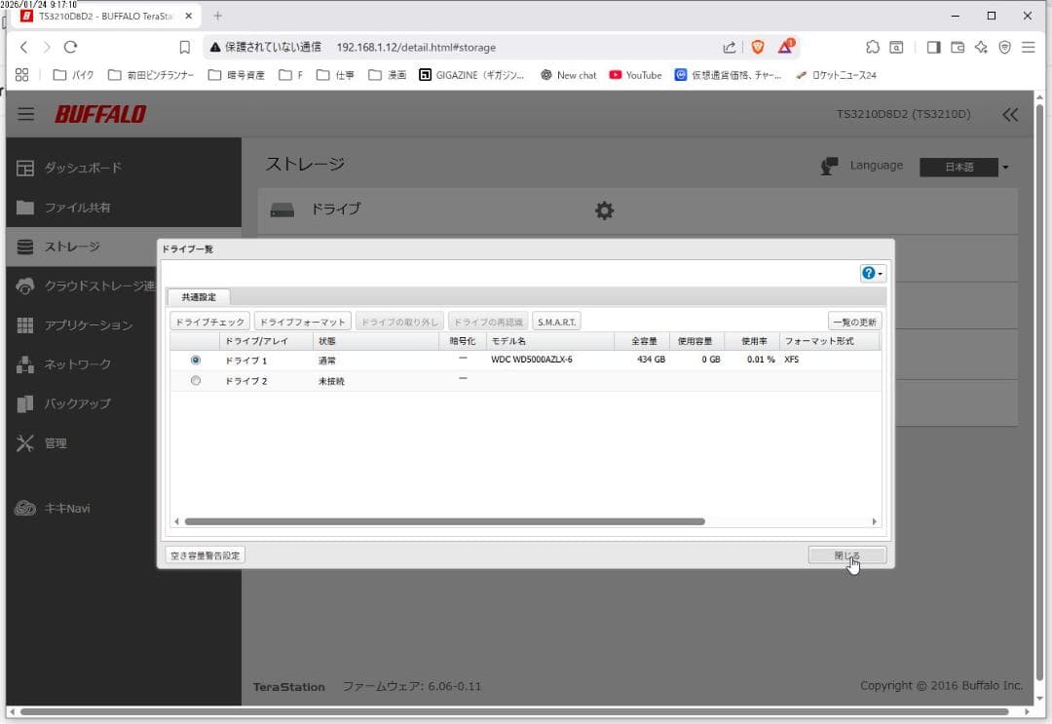Viewport: 1052px width, 724px height.
Task: Open the hamburger menu beside BUFFALO logo
Action: click(26, 113)
